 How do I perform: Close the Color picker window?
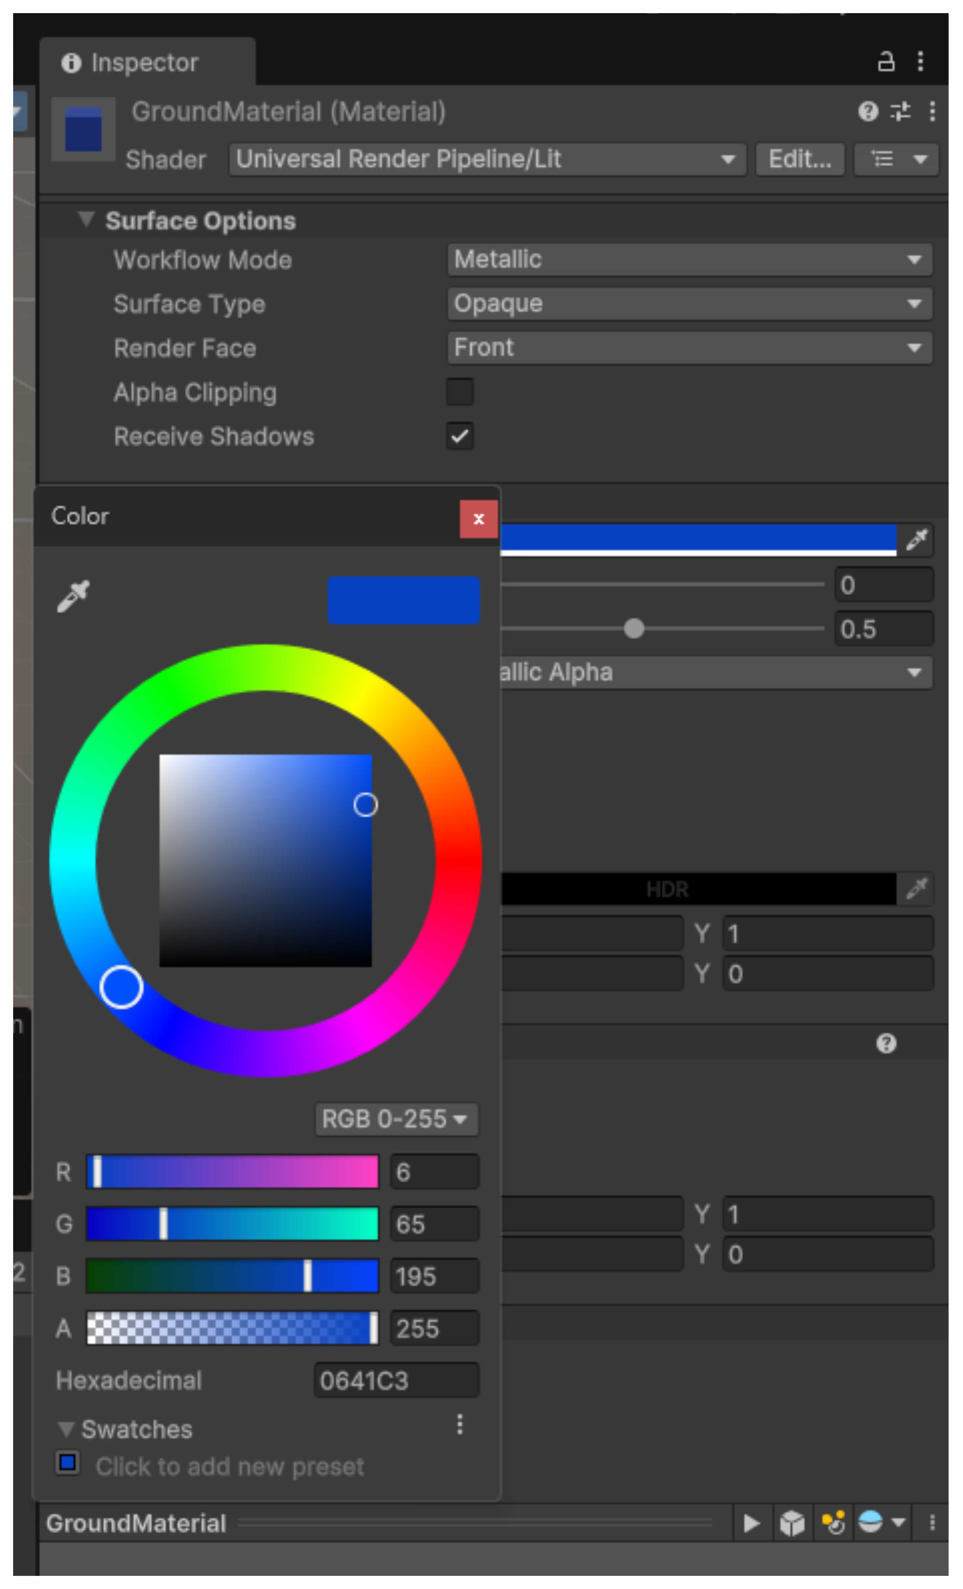tap(478, 519)
